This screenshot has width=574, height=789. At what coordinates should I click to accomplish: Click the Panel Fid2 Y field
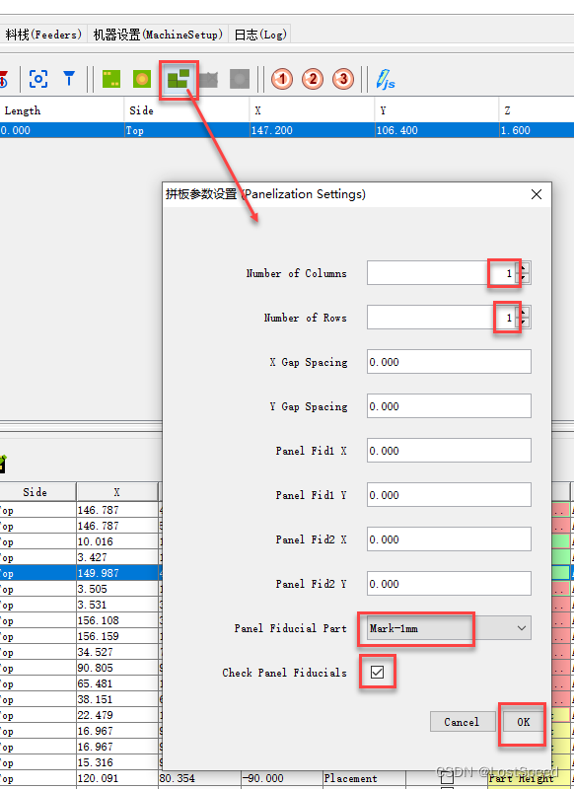coord(449,584)
